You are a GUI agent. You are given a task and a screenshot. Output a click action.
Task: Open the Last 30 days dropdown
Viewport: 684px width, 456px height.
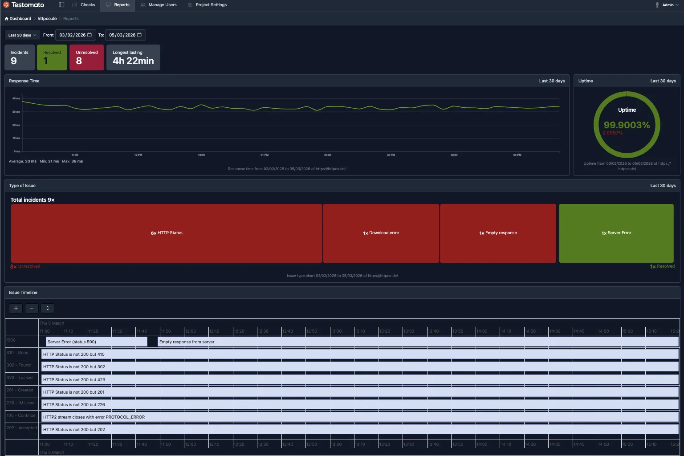pyautogui.click(x=22, y=35)
